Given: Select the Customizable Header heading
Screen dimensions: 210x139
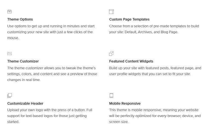Looking at the screenshot, I should [x=25, y=103].
